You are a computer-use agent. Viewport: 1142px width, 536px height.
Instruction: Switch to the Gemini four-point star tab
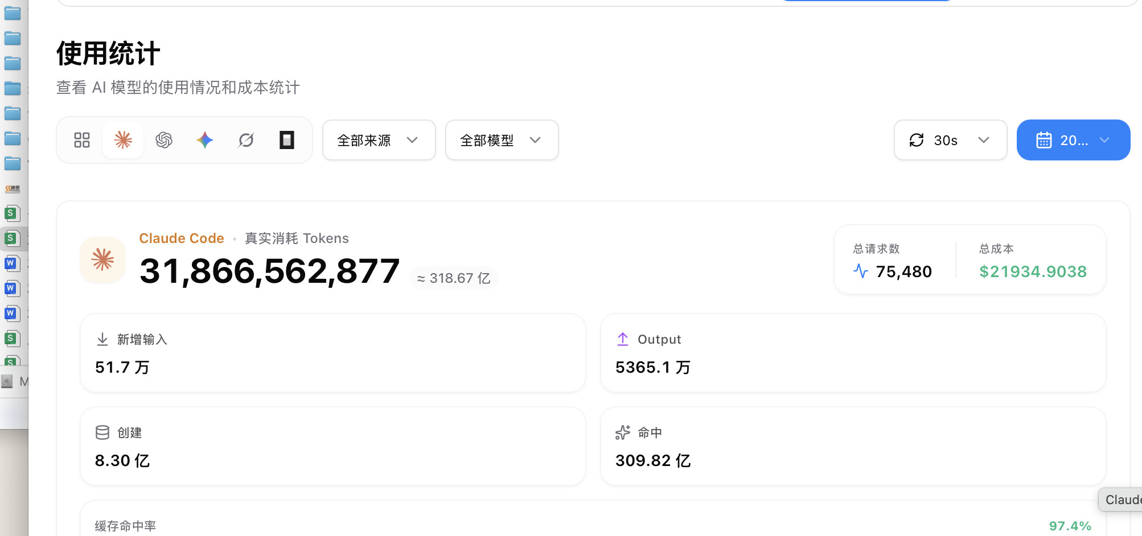[x=205, y=140]
